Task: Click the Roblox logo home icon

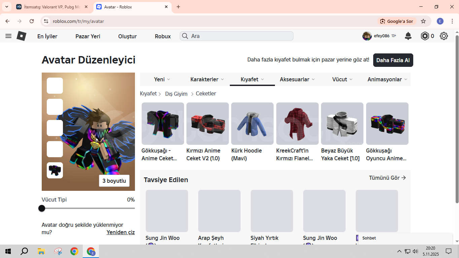Action: click(x=22, y=36)
